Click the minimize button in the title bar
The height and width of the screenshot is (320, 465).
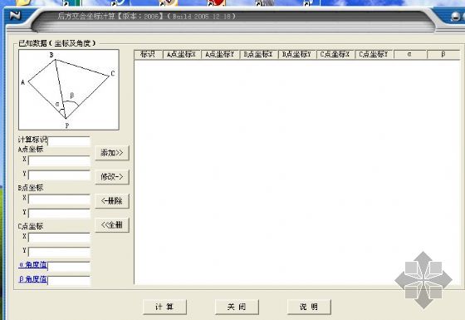coord(455,17)
